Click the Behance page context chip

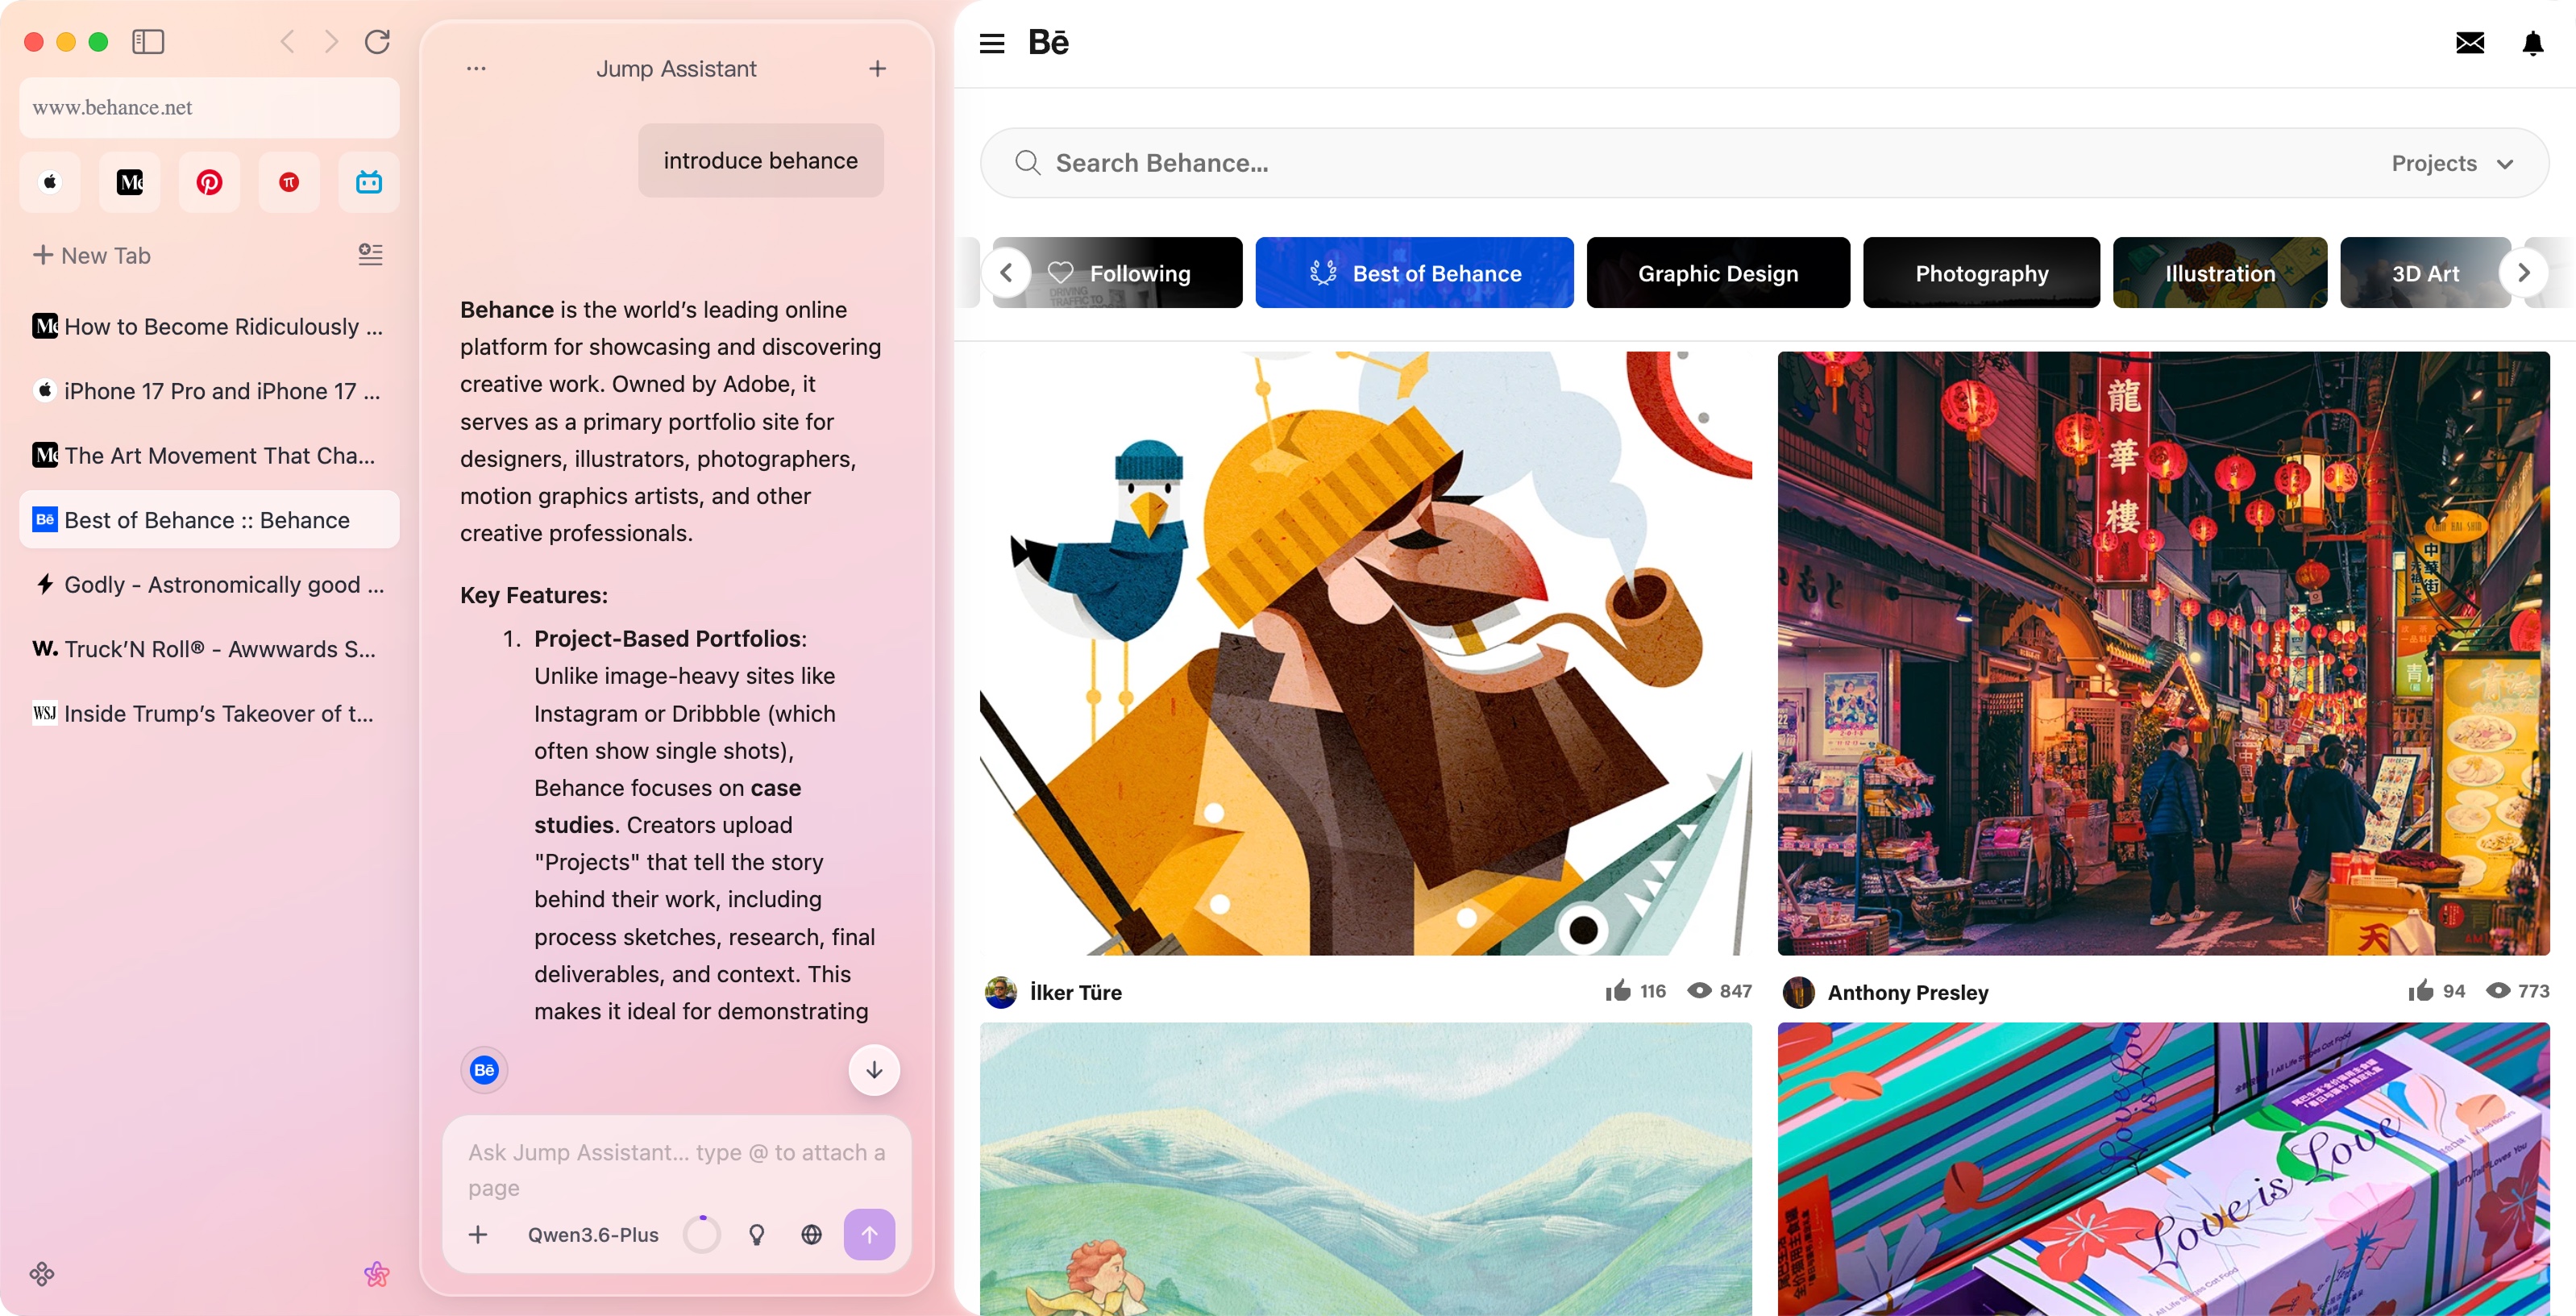click(484, 1070)
